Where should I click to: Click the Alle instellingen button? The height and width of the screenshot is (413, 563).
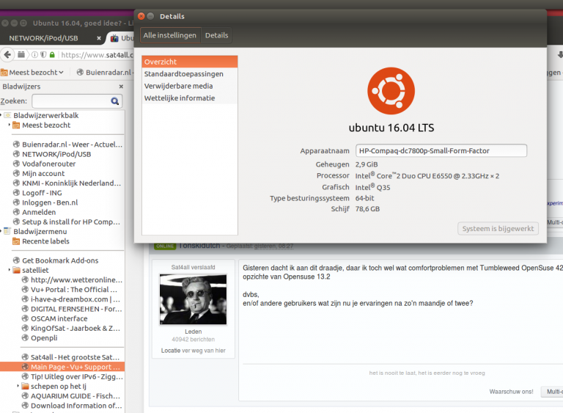tap(169, 35)
